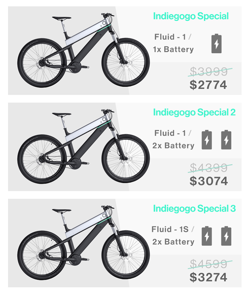Click the right battery icon in Indiegogo Special 2
The image size is (251, 292).
(226, 140)
